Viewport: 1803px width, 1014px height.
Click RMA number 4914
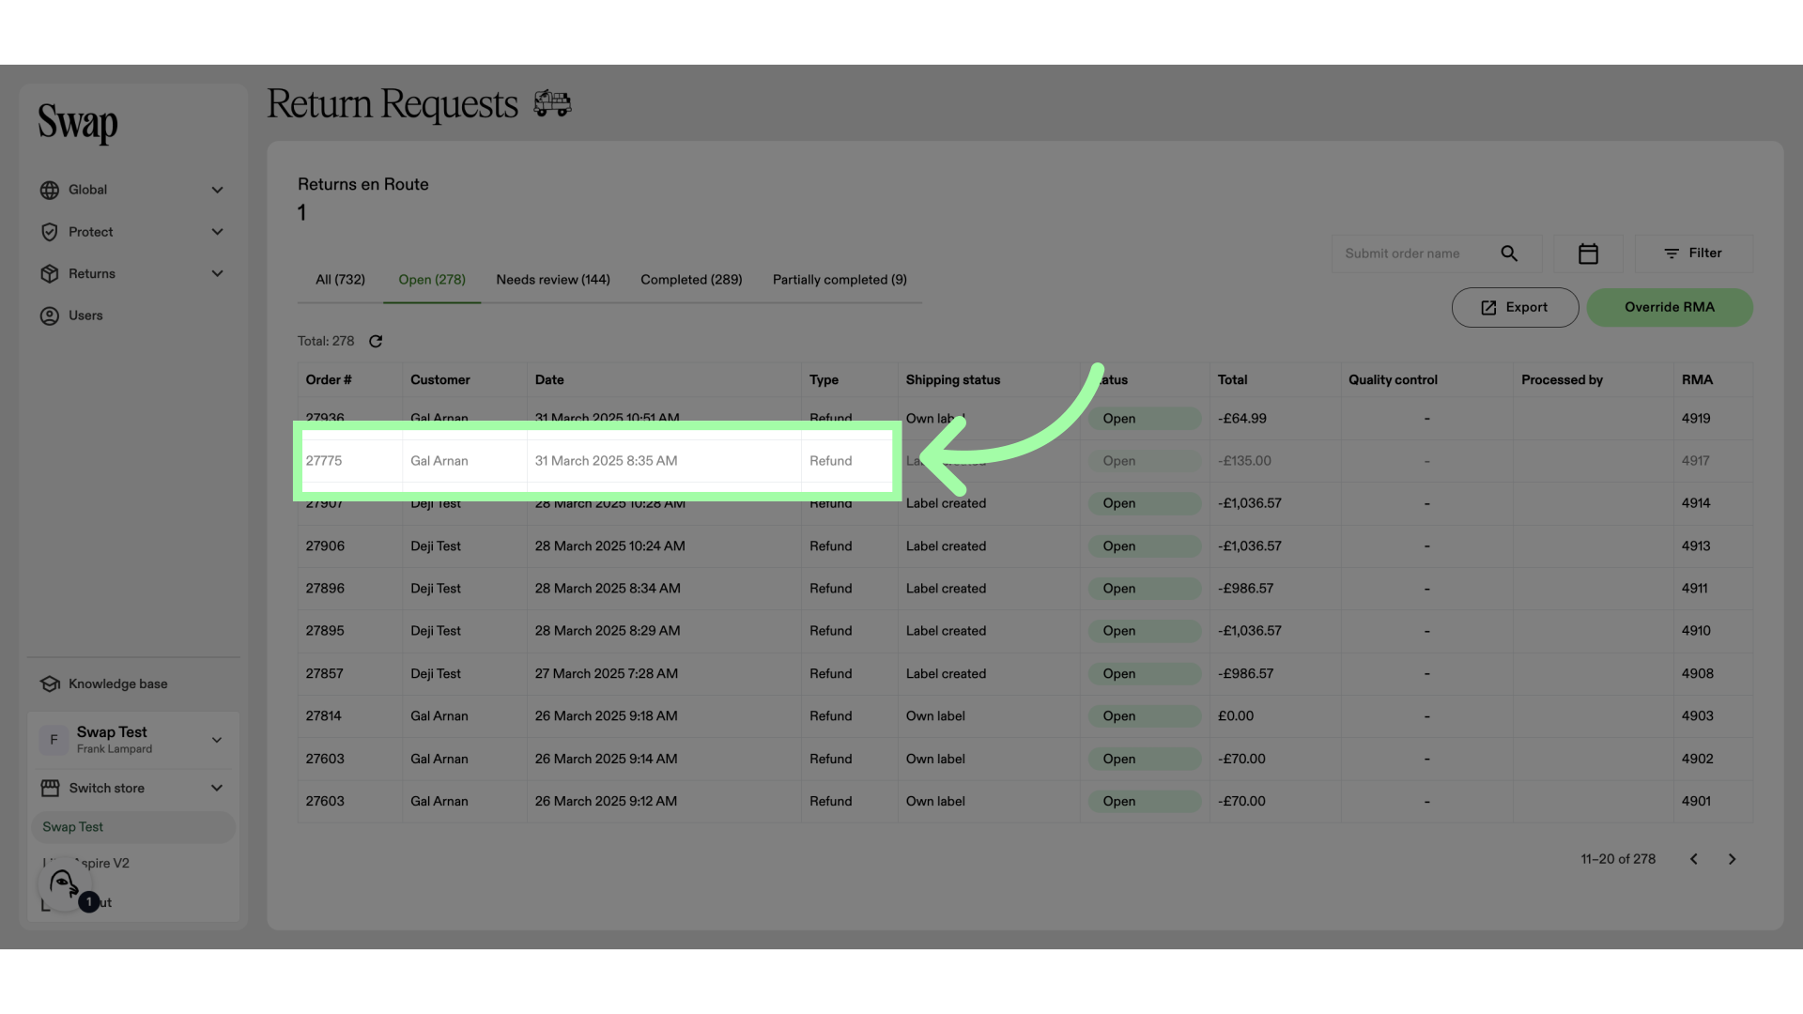pos(1695,503)
